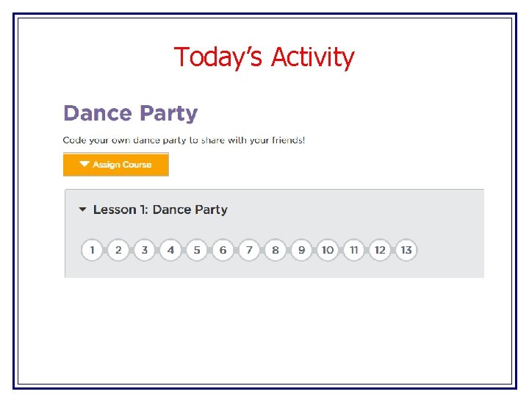
Task: Select level 11 bubble
Action: (353, 250)
